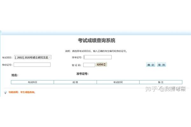Select the 考试科目 column header

click(32, 82)
